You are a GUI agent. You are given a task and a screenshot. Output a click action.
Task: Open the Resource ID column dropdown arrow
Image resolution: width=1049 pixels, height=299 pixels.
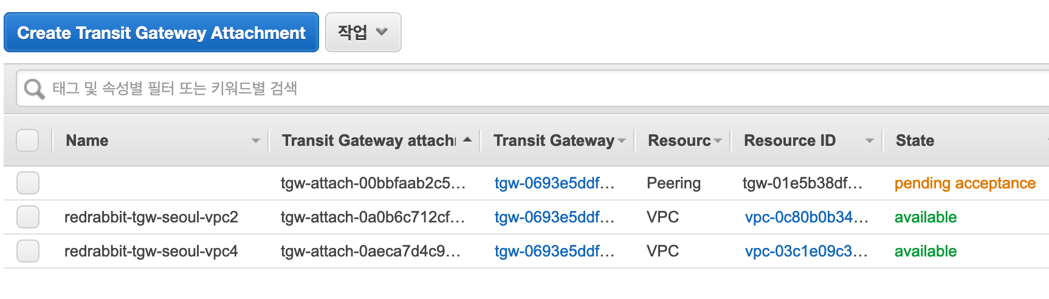point(869,141)
